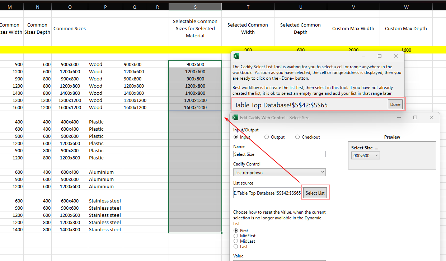Click Plastic cell in 1200x800 row
Image resolution: width=446 pixels, height=261 pixels.
point(105,158)
